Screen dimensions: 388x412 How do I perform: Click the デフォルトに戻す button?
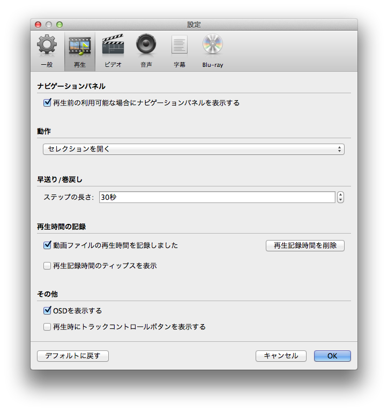pos(73,356)
